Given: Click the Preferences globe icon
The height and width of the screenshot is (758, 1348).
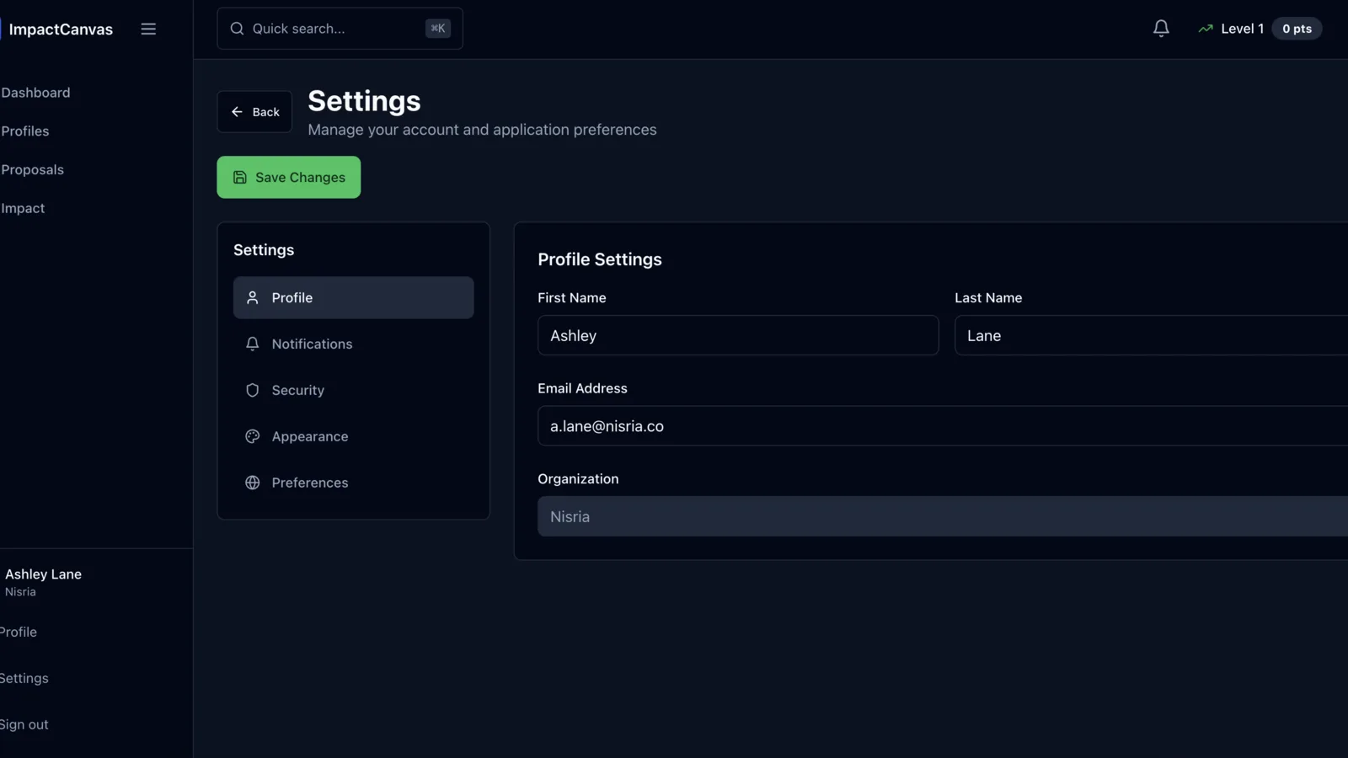Looking at the screenshot, I should point(252,483).
